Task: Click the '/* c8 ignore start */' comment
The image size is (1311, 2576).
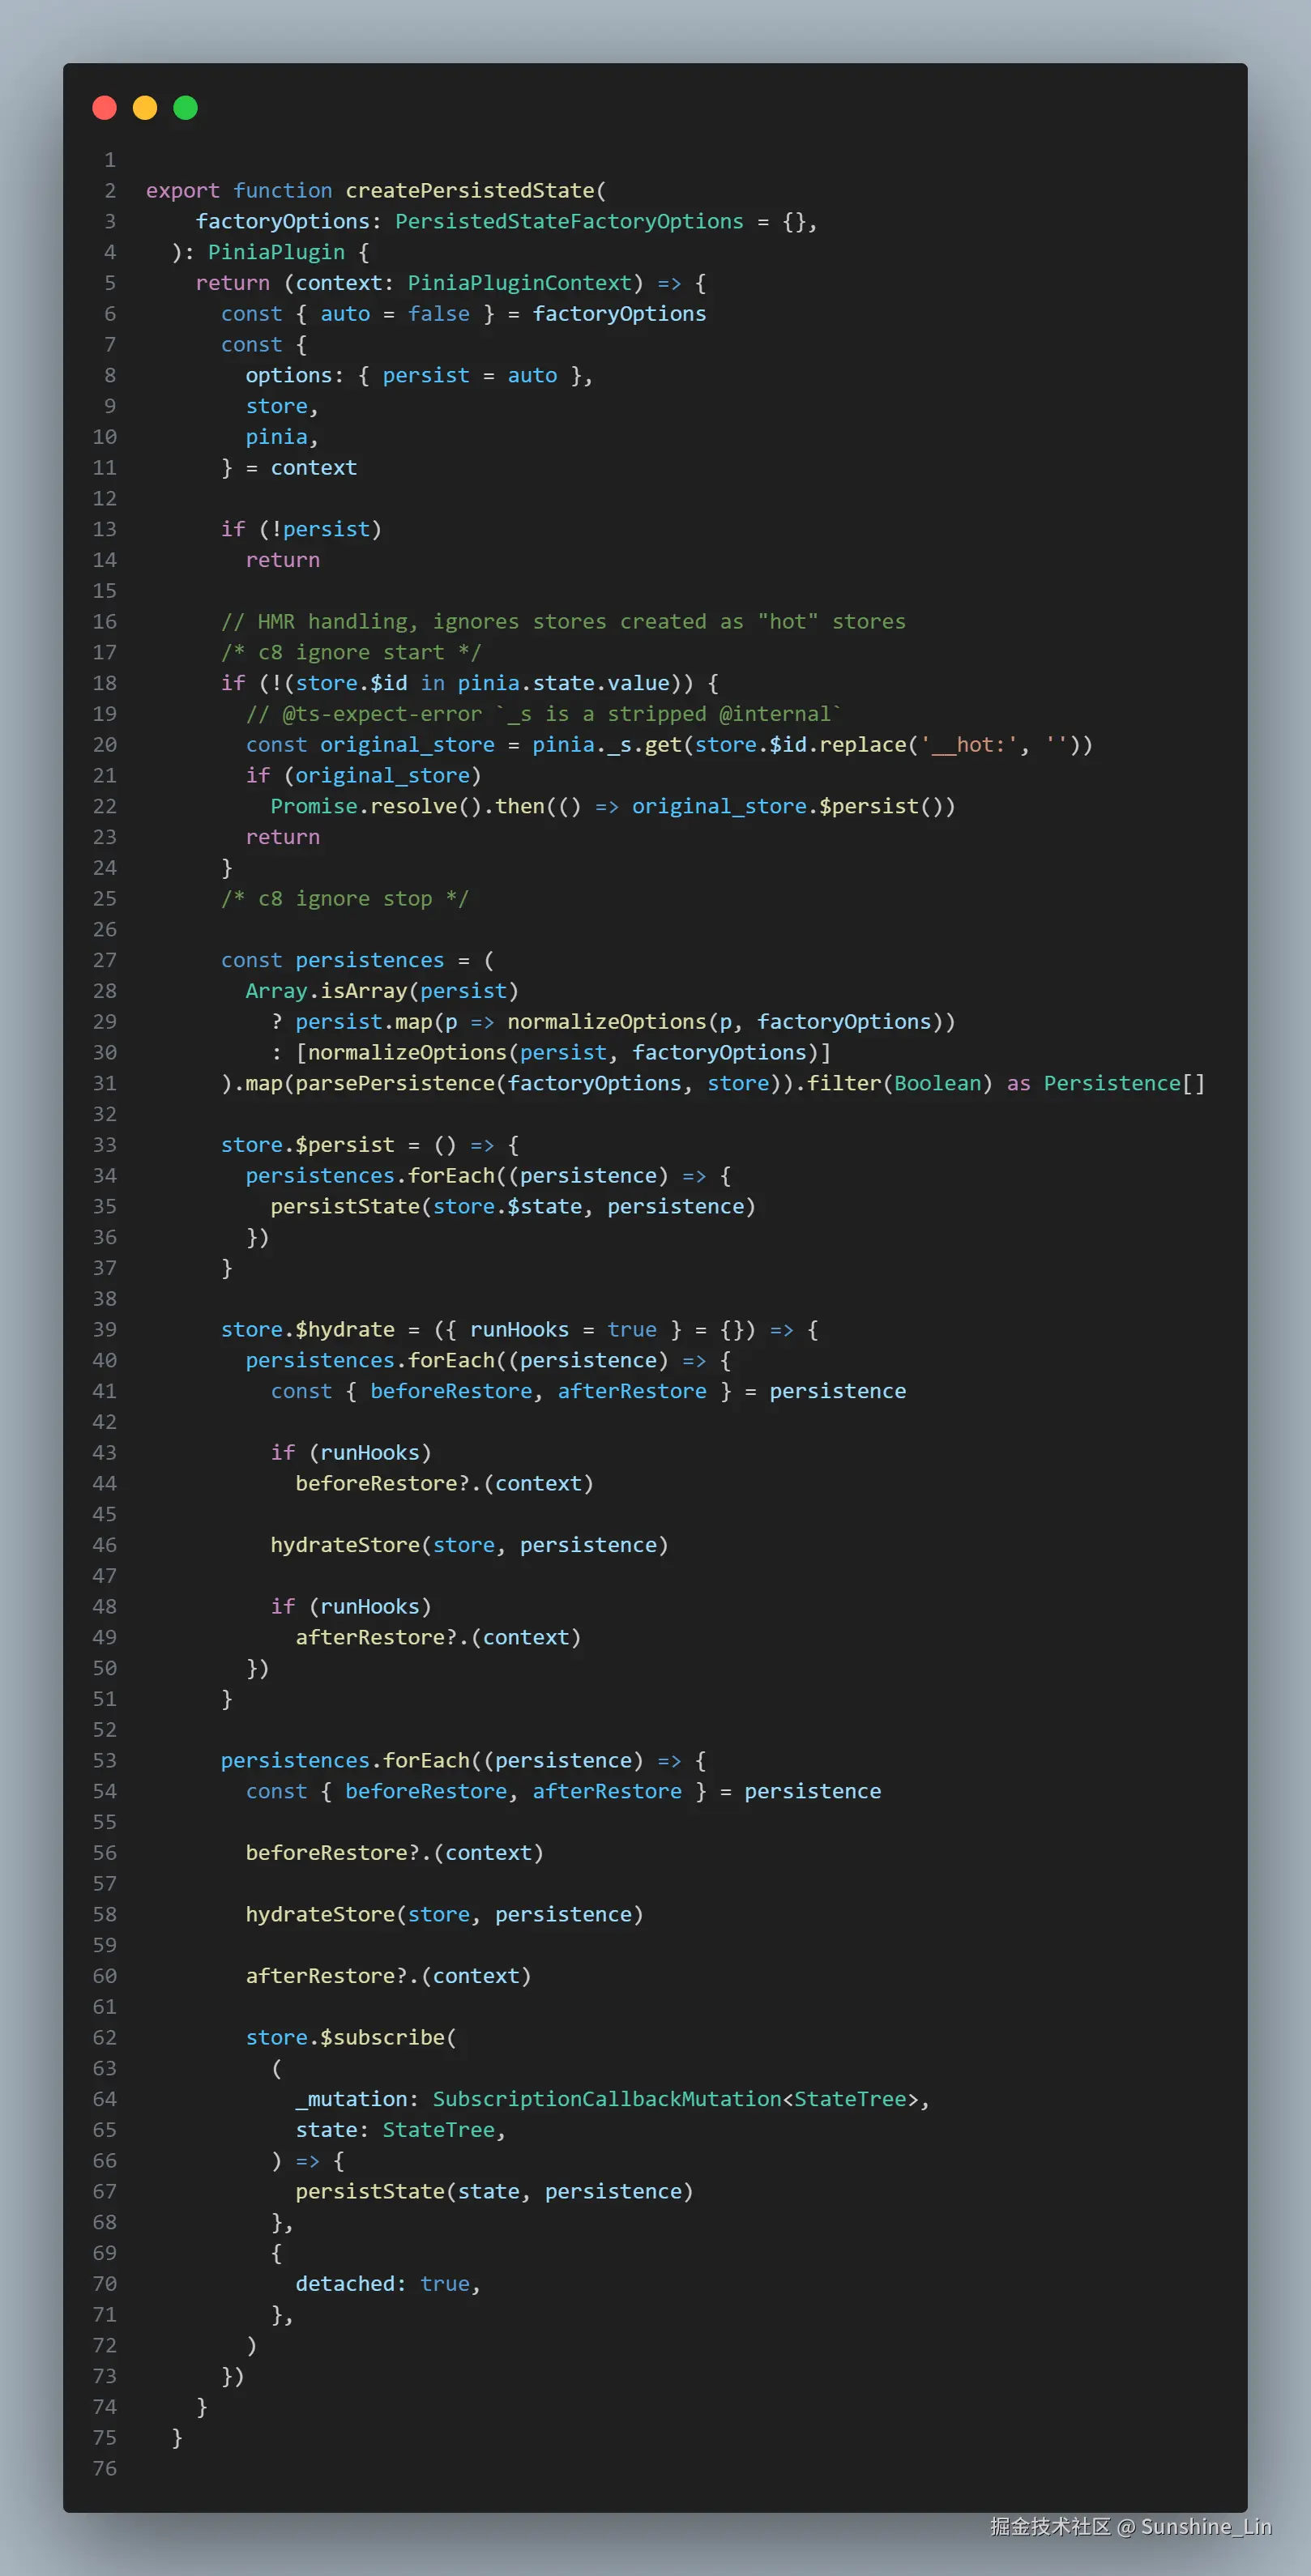Action: pos(351,653)
